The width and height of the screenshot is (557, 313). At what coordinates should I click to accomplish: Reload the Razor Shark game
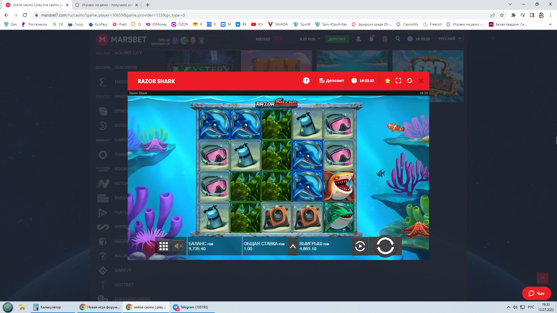point(410,81)
